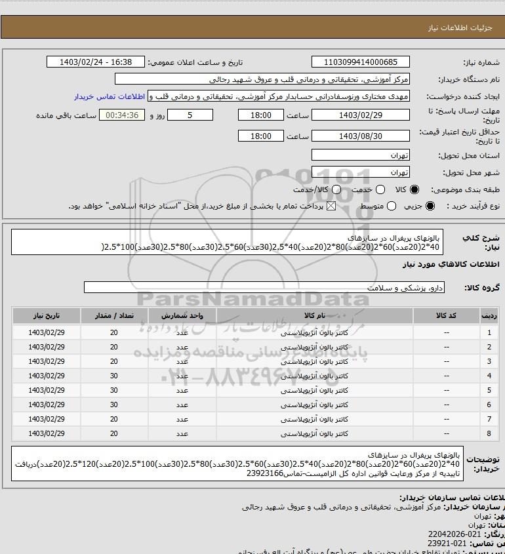Image resolution: width=505 pixels, height=554 pixels.
Task: Click the ردیف column header
Action: (489, 315)
